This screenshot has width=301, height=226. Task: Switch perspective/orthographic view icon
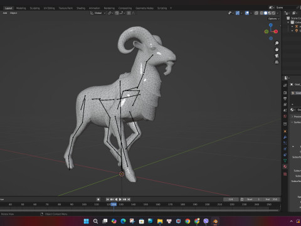[x=277, y=62]
